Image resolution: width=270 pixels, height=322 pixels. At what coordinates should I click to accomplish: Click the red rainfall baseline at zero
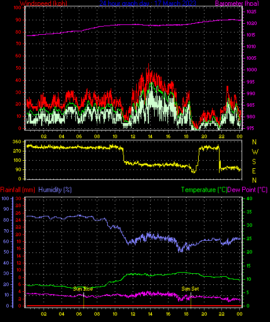133,306
